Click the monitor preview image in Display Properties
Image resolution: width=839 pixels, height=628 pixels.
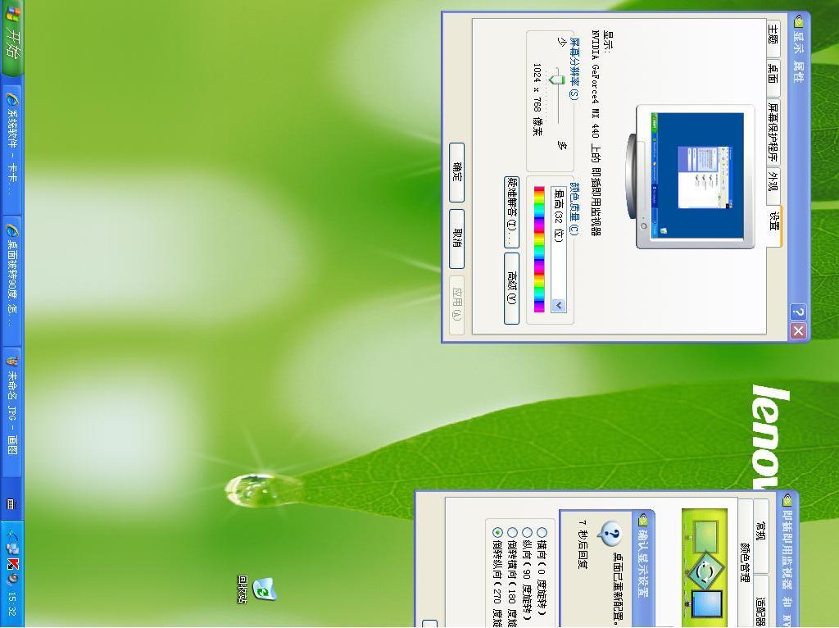690,176
